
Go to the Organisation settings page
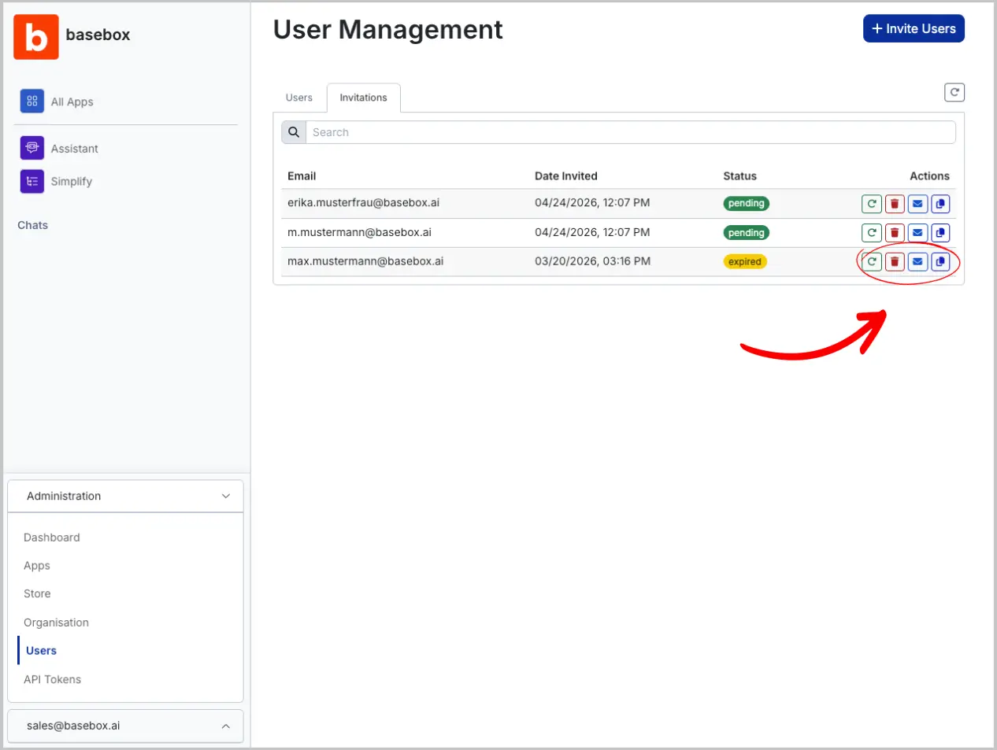56,623
